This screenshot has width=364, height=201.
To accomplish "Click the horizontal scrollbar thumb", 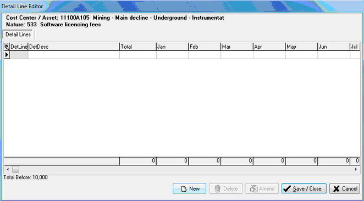I will coord(15,169).
